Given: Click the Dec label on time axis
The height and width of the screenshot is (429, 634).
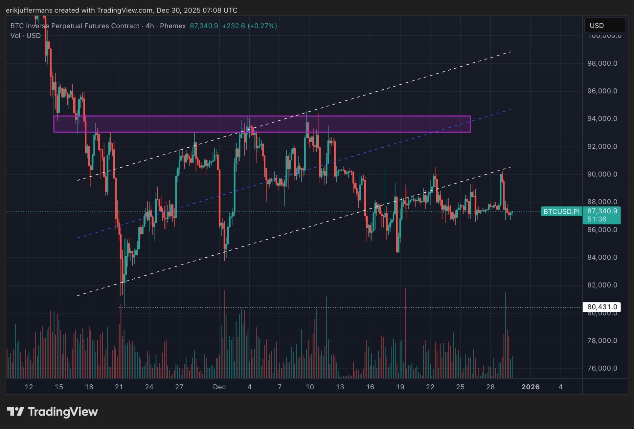Looking at the screenshot, I should [219, 387].
